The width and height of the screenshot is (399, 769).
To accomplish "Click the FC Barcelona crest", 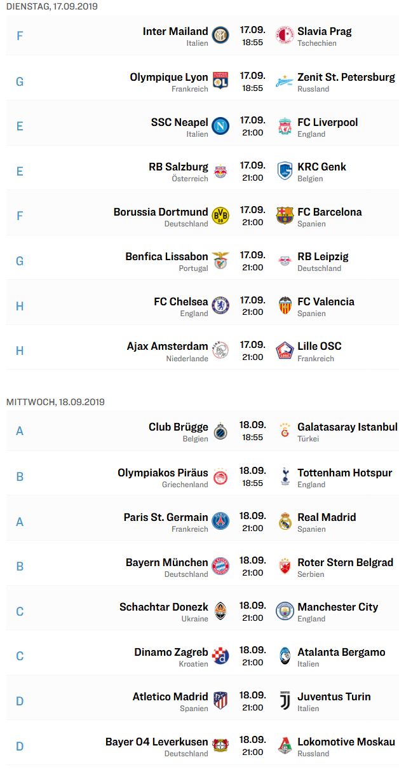I will coord(285,216).
